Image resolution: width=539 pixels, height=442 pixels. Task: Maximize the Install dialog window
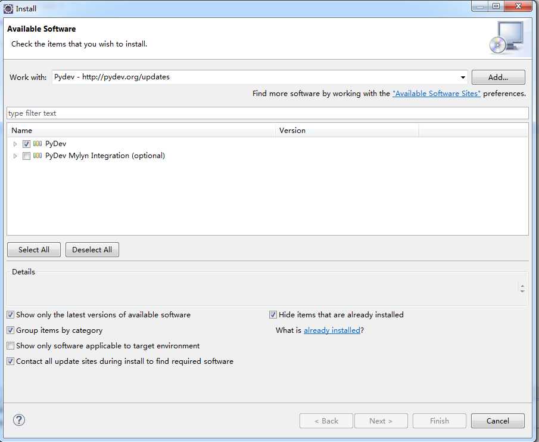click(496, 6)
